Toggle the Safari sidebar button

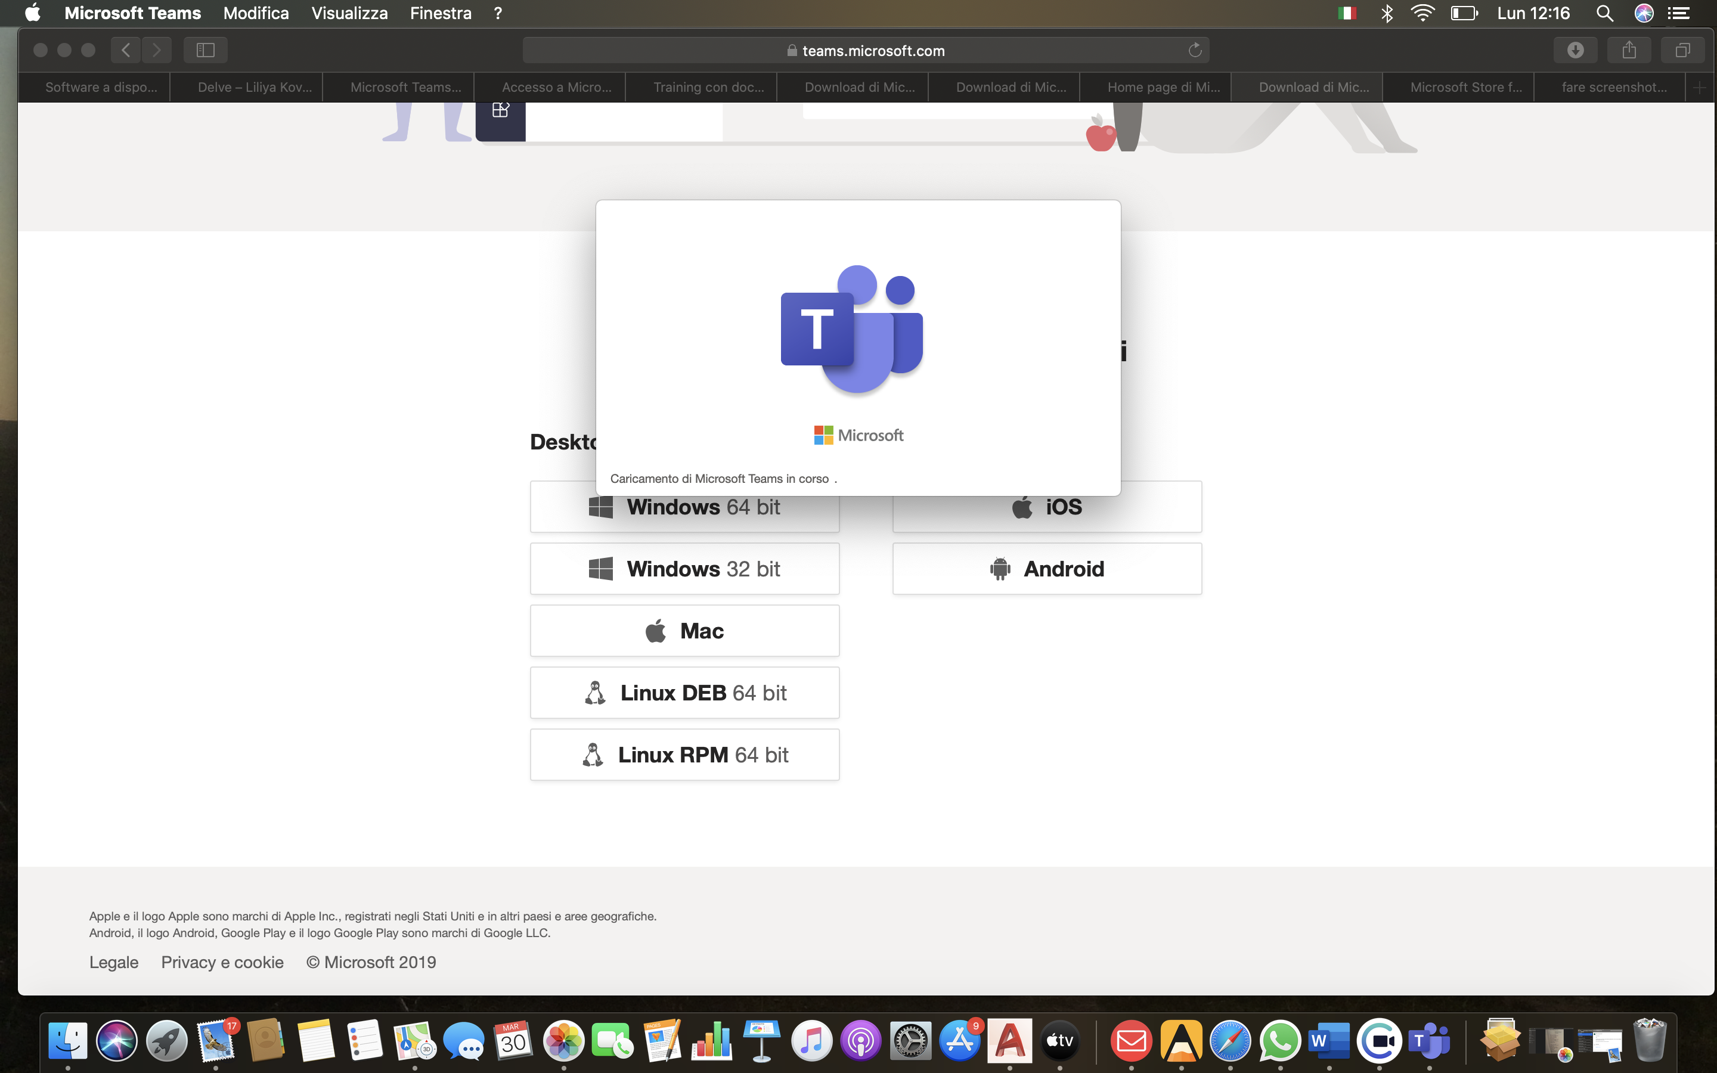(205, 49)
